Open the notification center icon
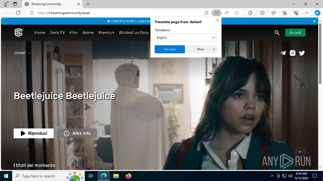 click(x=315, y=176)
